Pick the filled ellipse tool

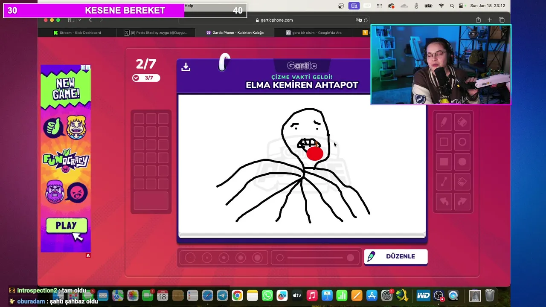click(462, 162)
